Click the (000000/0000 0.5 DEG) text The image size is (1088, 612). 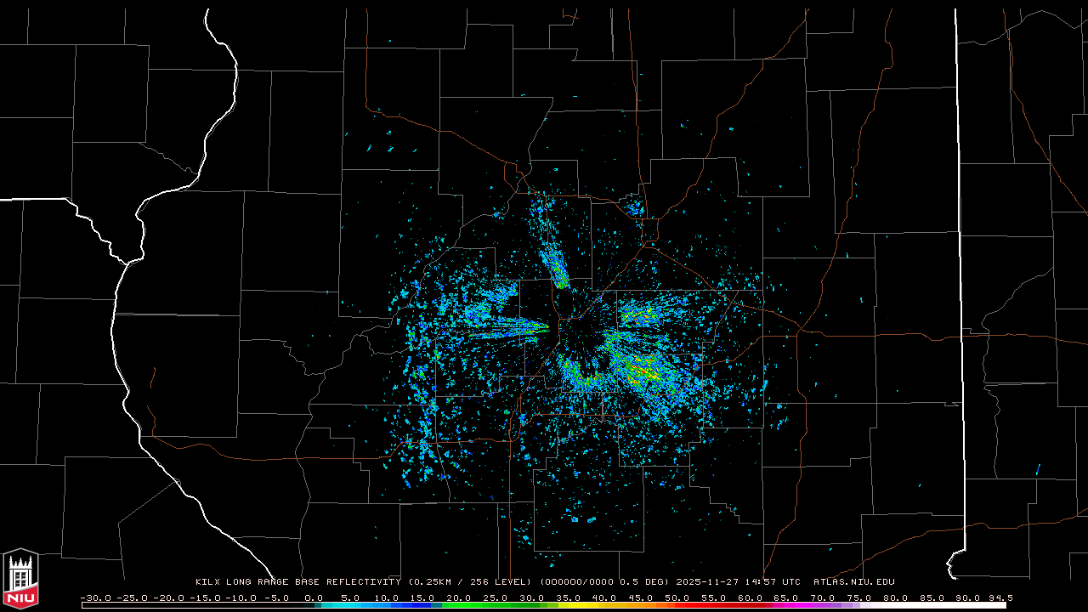pos(604,582)
